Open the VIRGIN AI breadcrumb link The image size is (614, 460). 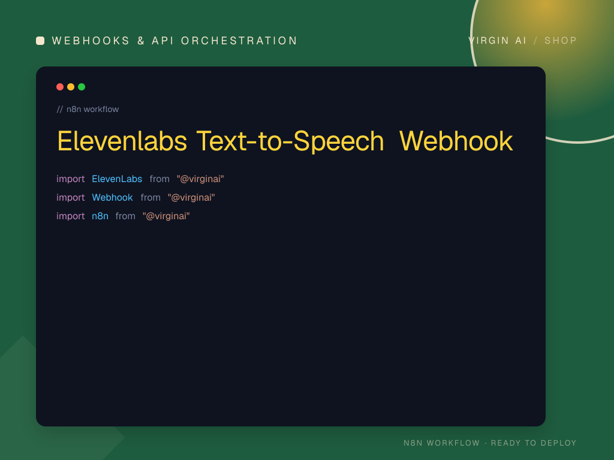497,41
